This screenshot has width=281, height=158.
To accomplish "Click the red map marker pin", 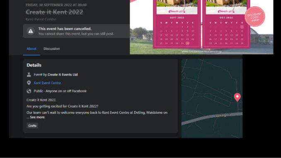I will tap(237, 97).
